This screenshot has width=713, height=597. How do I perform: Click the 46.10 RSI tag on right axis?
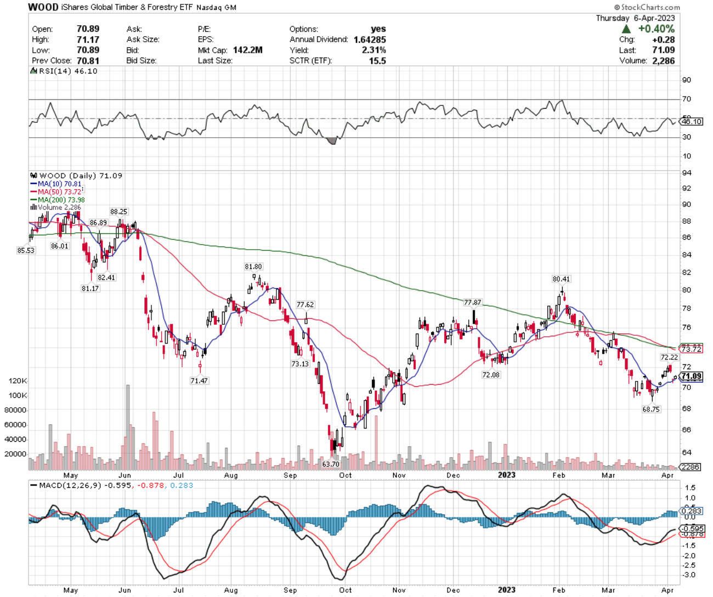pos(692,122)
